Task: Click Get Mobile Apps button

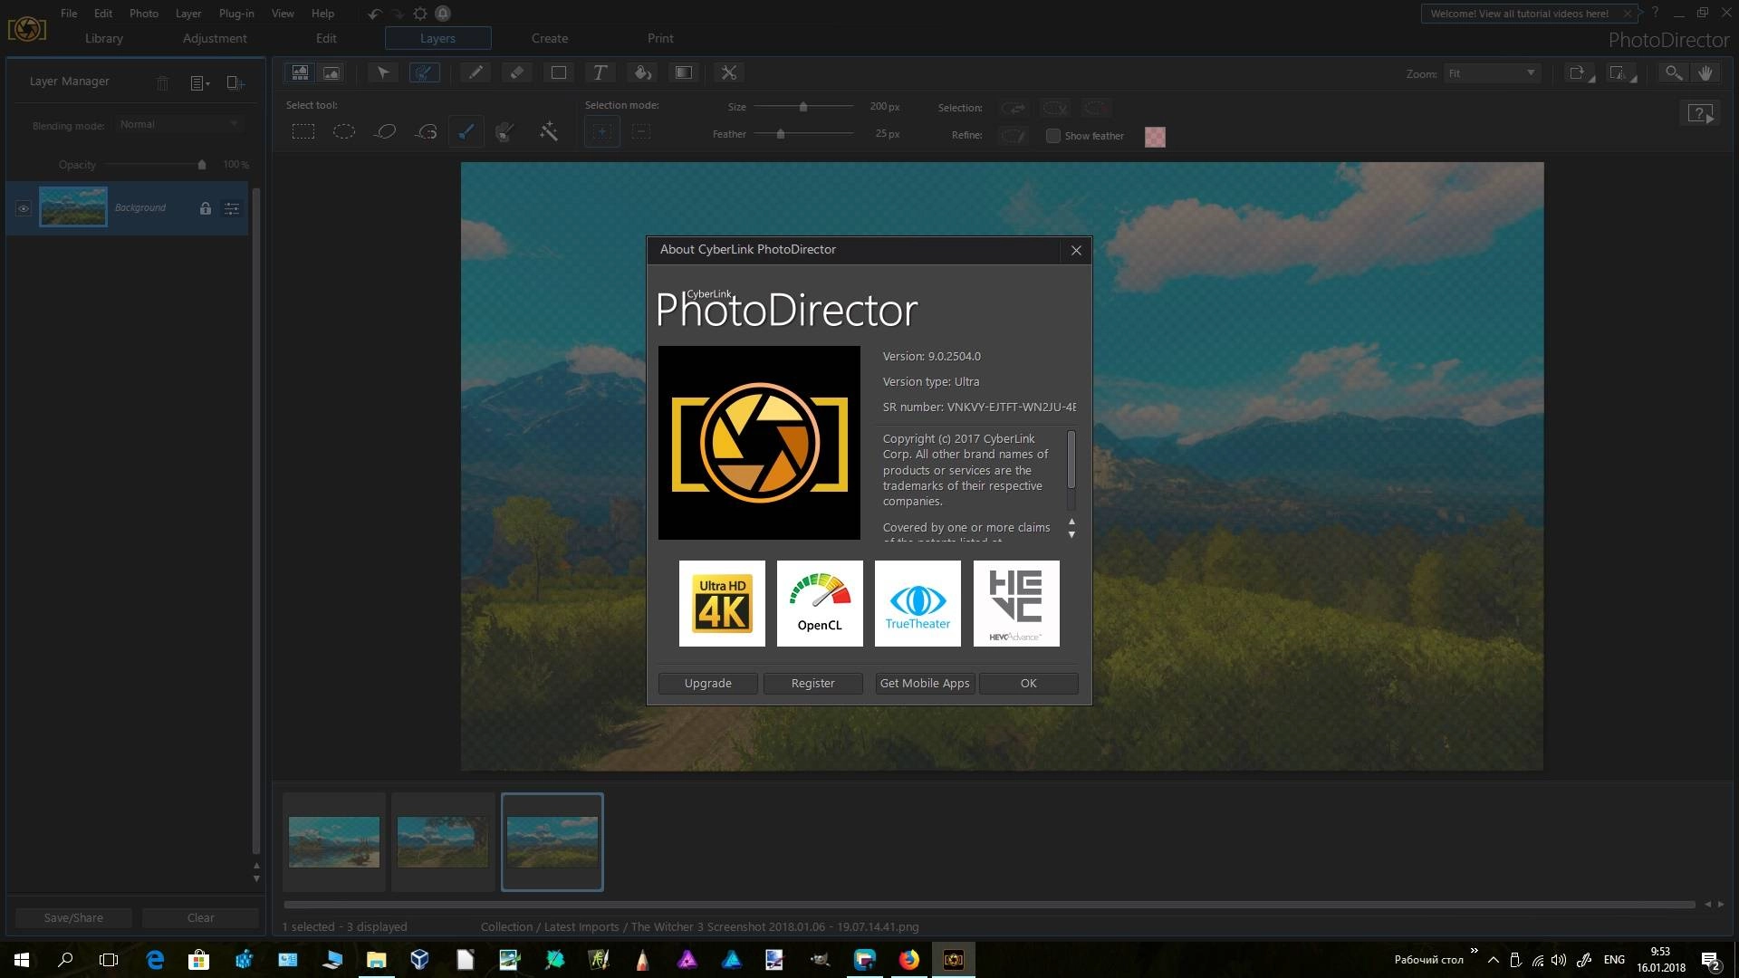Action: pos(925,684)
